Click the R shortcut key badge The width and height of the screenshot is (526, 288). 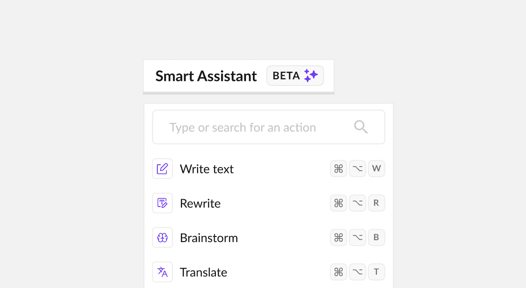pos(377,203)
